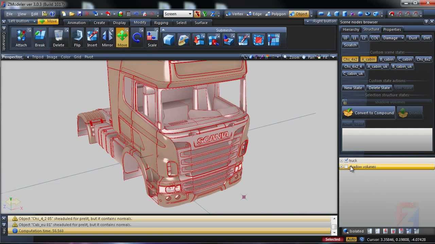Uncheck the truck node checkbox

click(x=346, y=161)
